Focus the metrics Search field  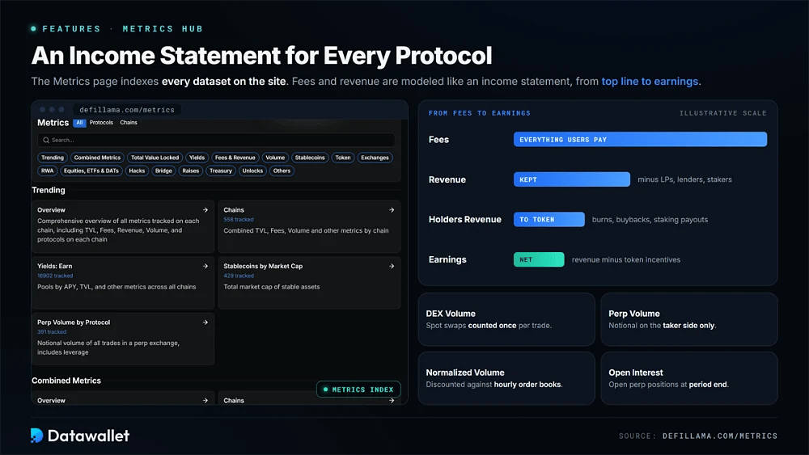[216, 140]
